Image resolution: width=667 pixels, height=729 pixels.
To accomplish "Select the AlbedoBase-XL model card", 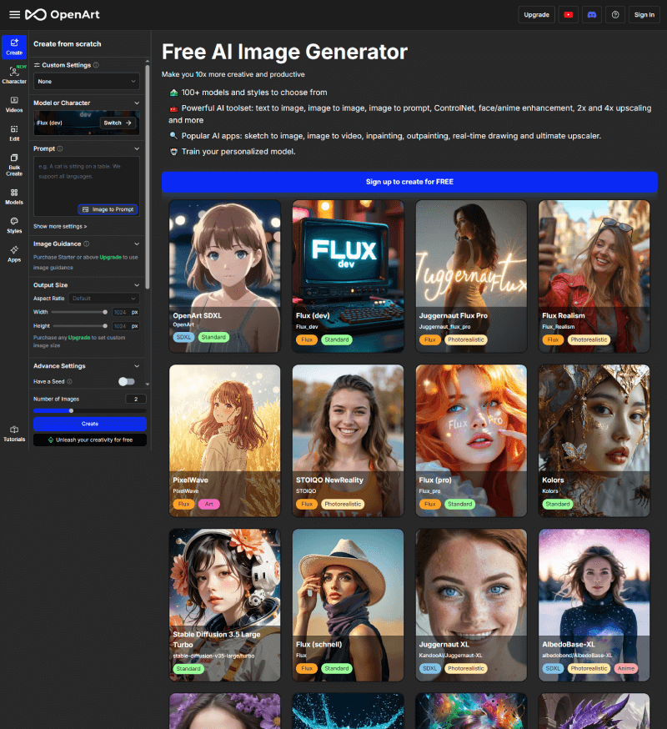I will click(x=594, y=605).
